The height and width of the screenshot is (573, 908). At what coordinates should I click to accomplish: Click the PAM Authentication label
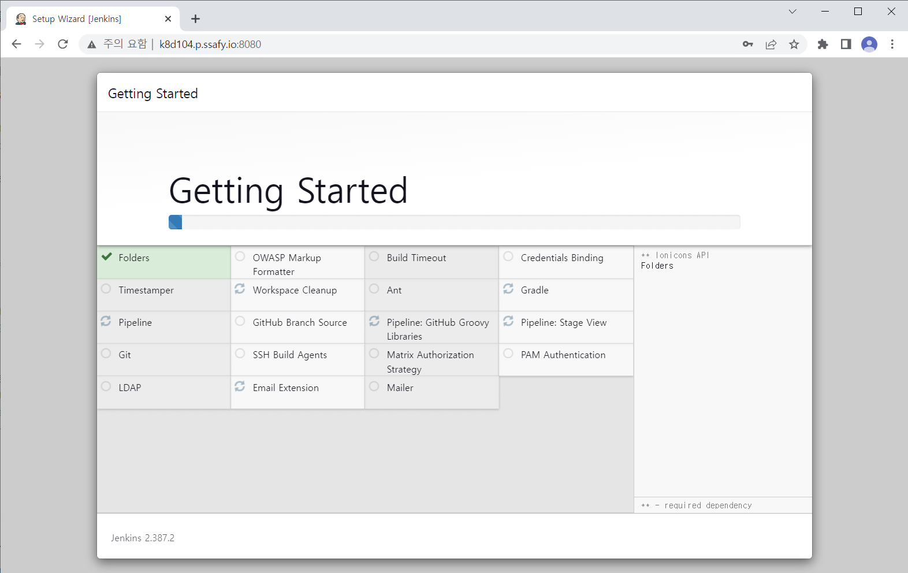pyautogui.click(x=563, y=355)
